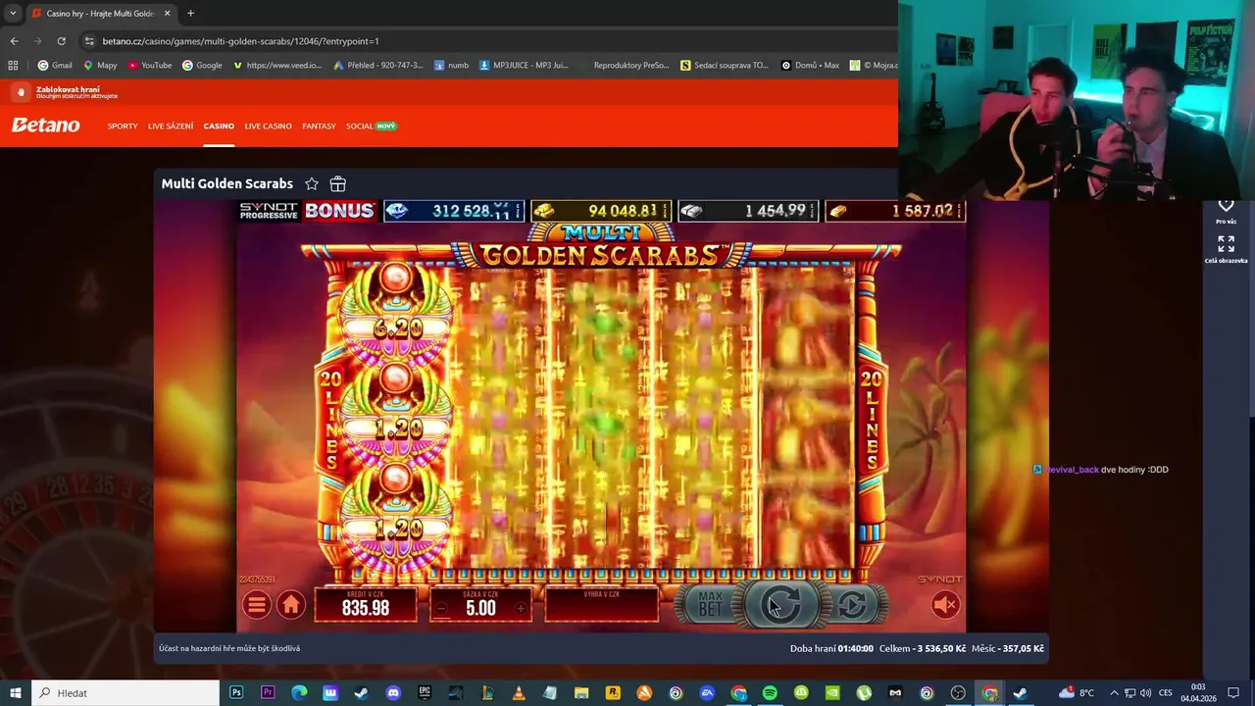Open the Chrome apps grid icon

coord(13,65)
